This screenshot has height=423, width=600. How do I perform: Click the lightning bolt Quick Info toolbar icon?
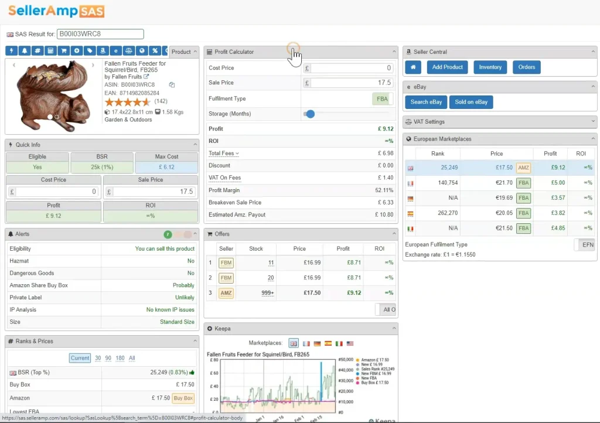(x=12, y=51)
